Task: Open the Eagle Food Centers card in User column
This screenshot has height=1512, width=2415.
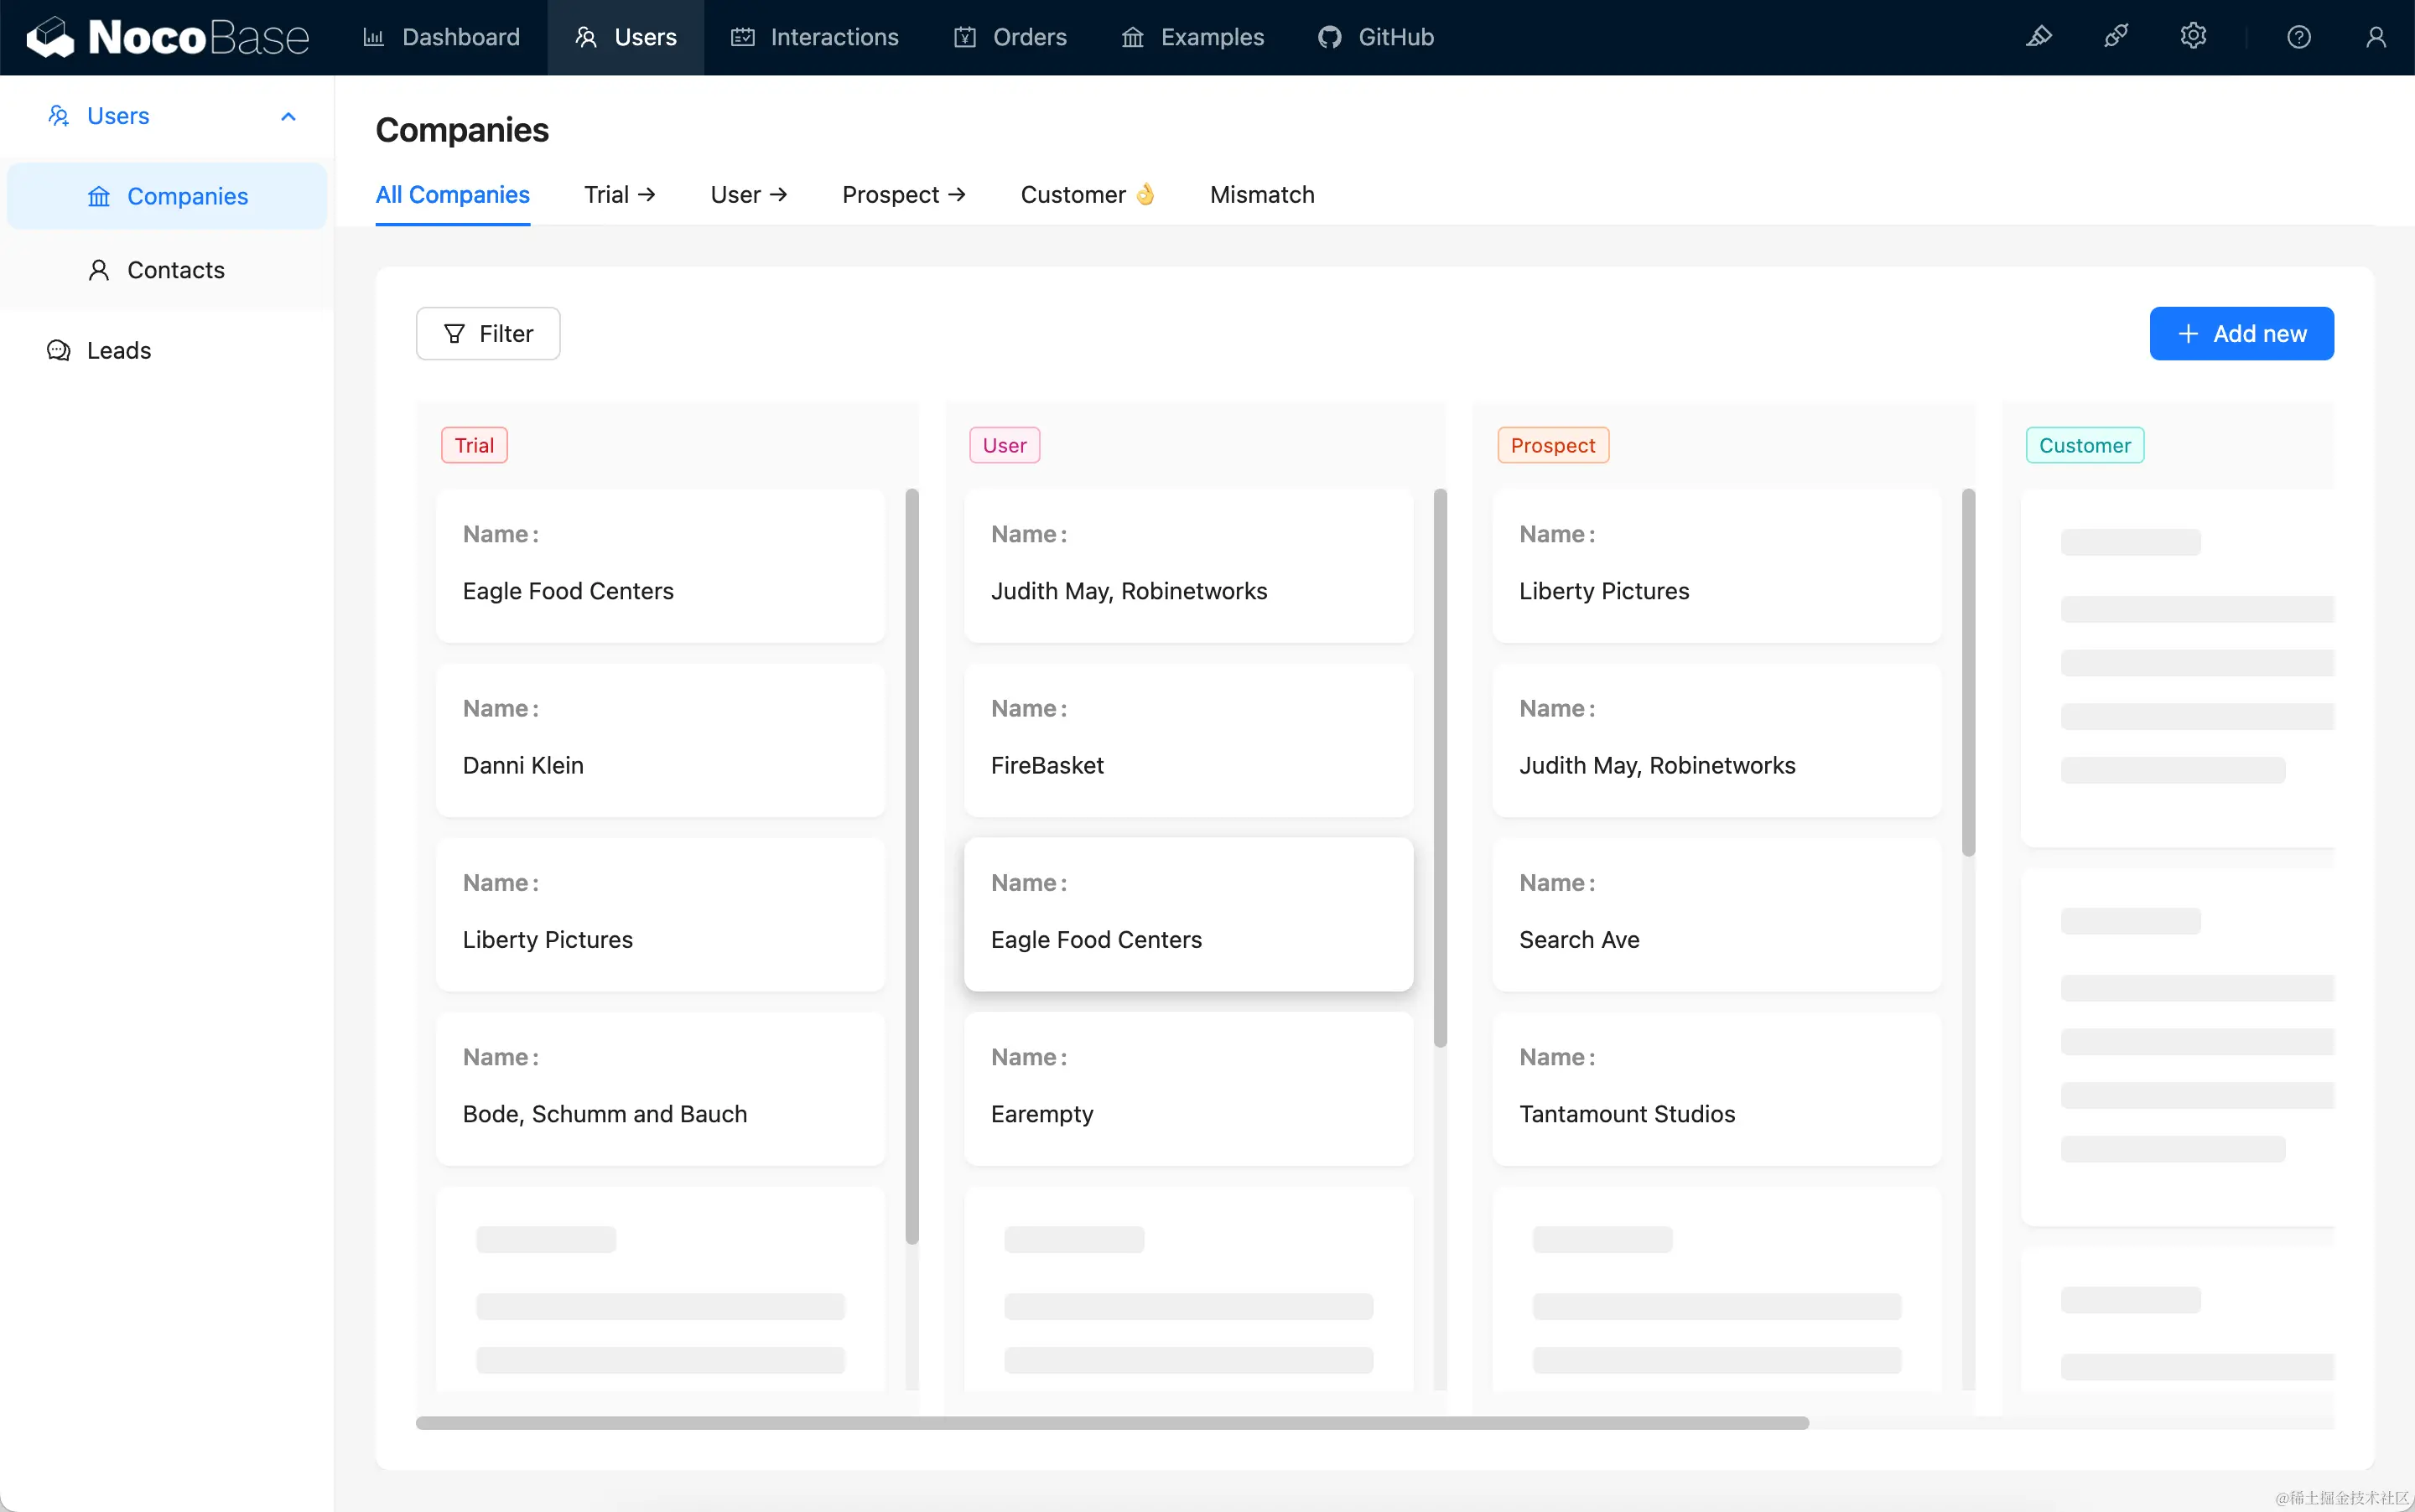Action: click(x=1188, y=914)
